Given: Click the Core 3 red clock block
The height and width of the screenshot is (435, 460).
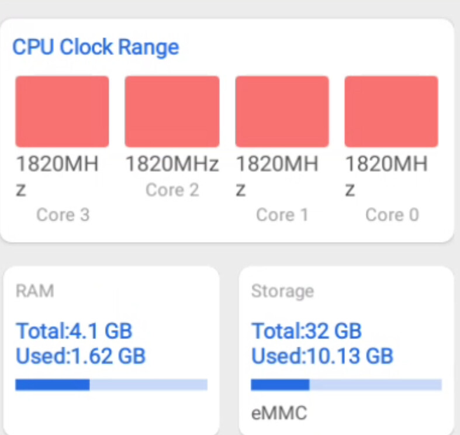Looking at the screenshot, I should pos(62,111).
